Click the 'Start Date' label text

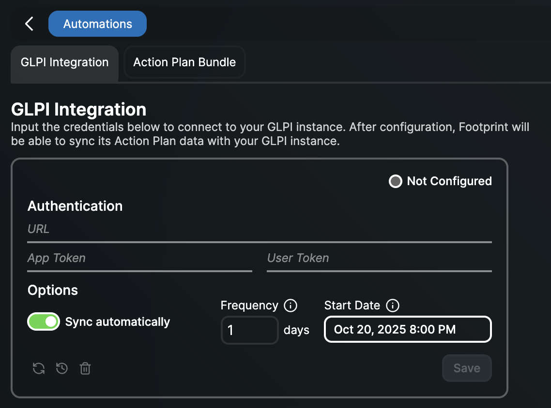352,305
